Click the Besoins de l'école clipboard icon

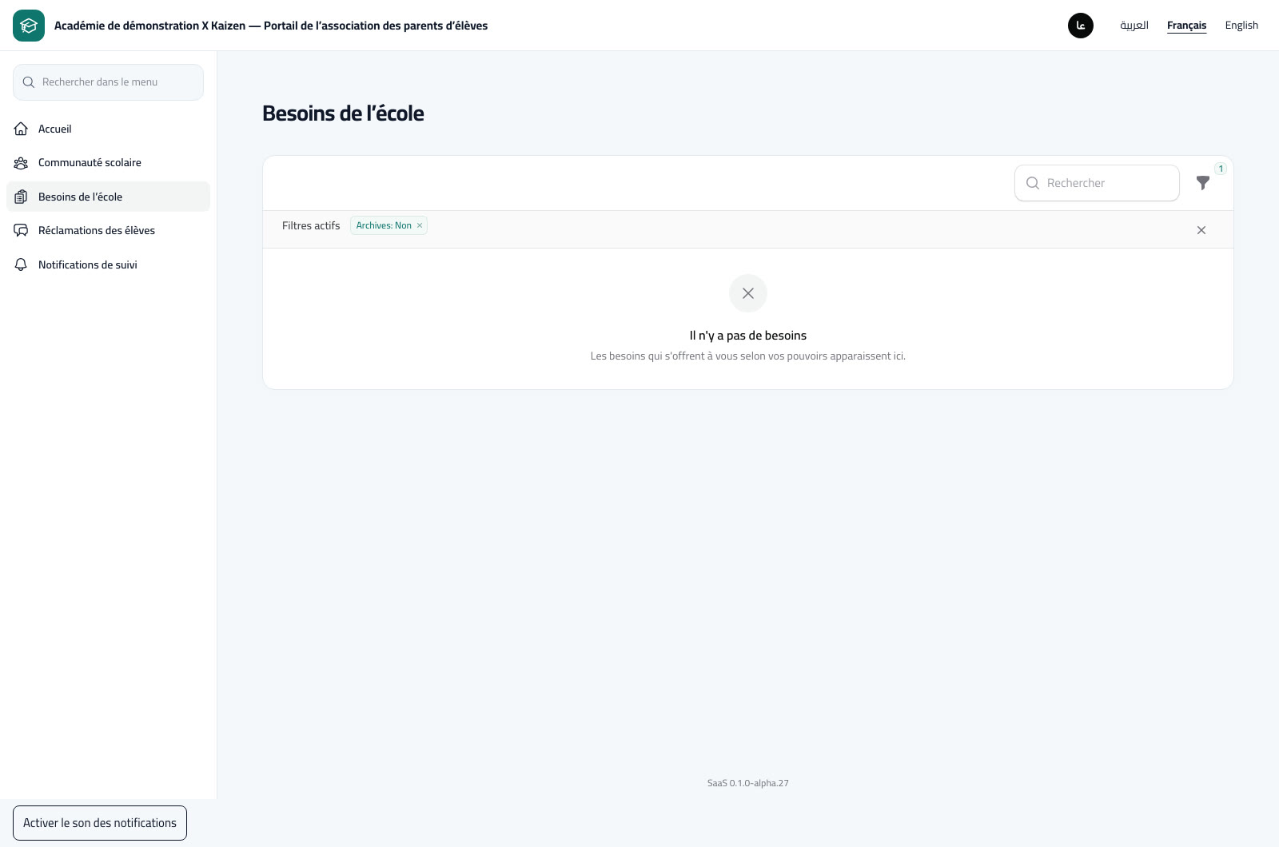[22, 197]
